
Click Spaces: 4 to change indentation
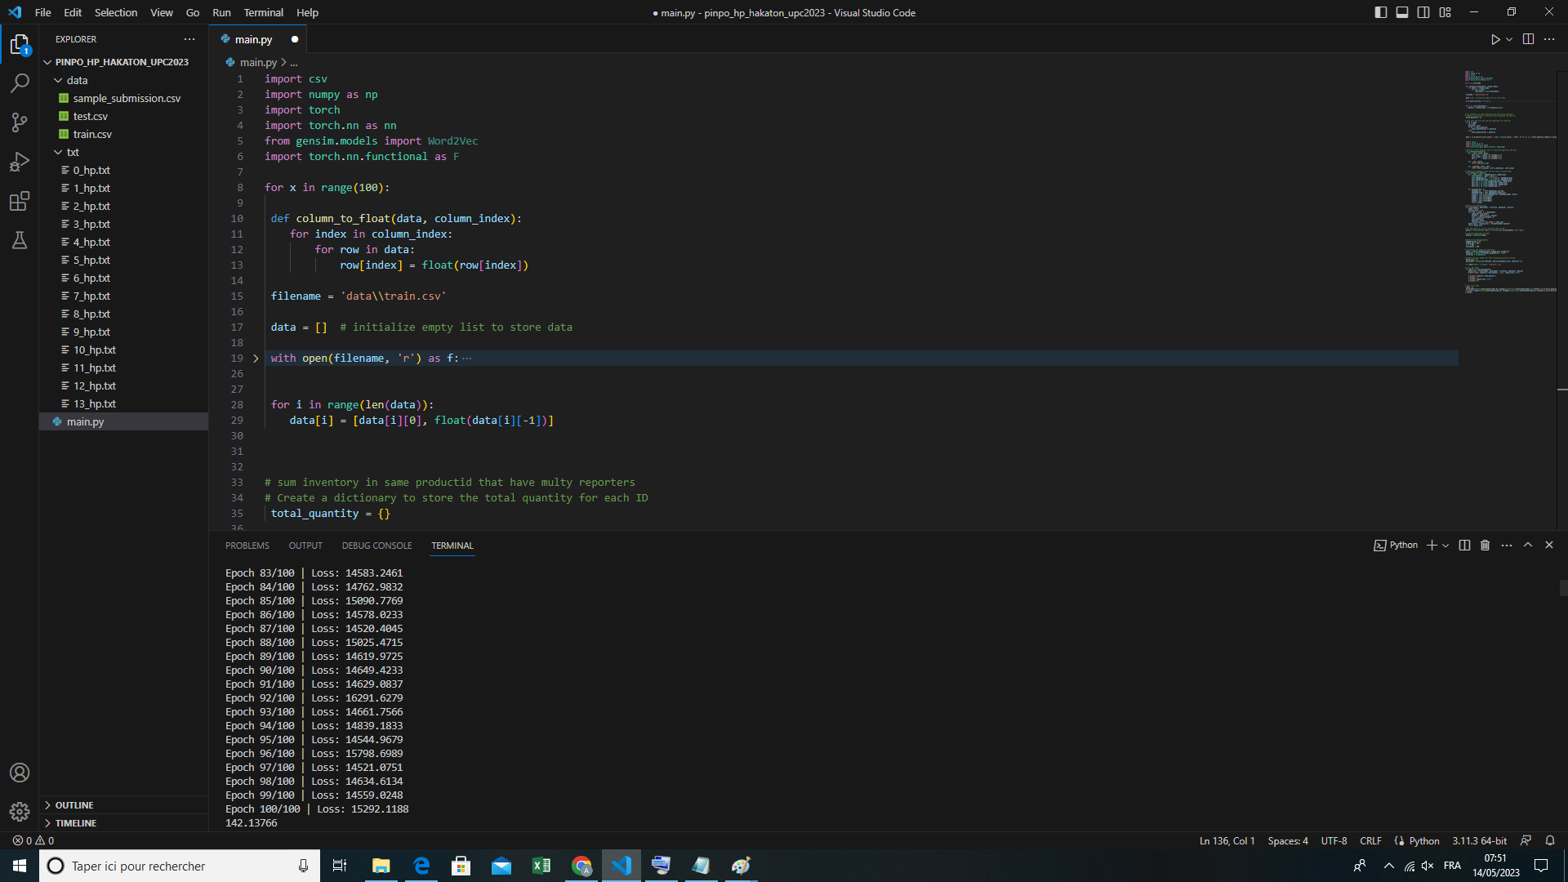pyautogui.click(x=1287, y=840)
